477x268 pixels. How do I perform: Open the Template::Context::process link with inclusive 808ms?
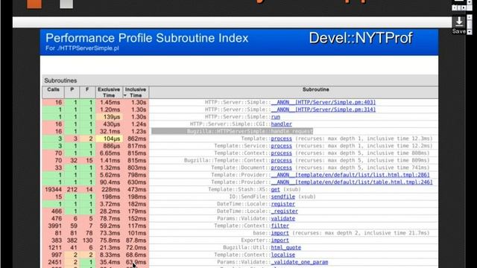point(282,153)
